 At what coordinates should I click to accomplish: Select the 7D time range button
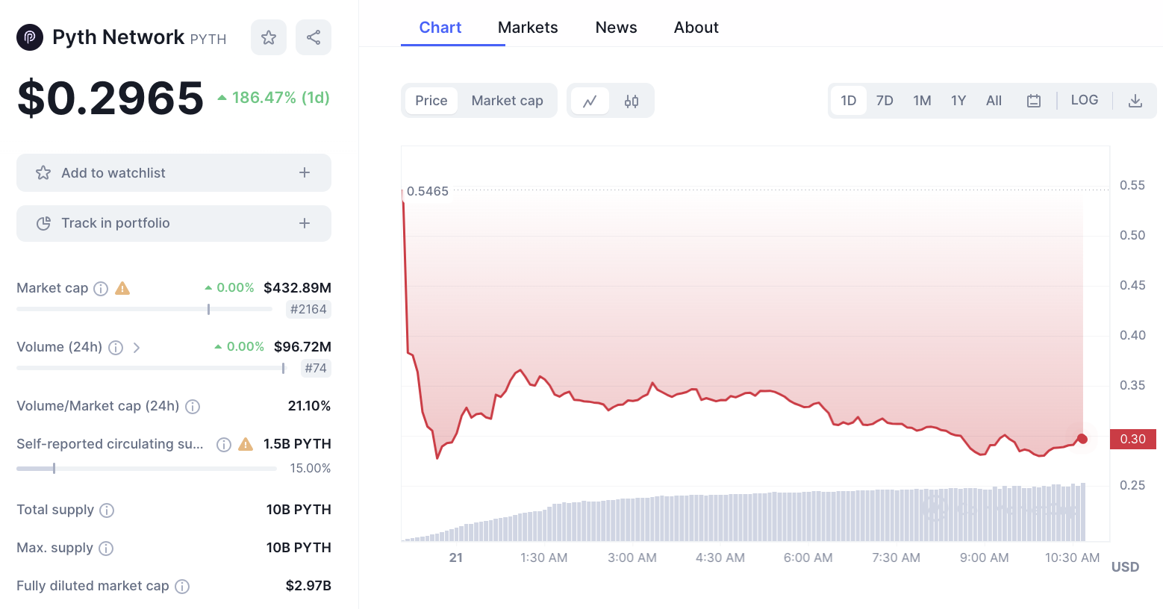885,101
